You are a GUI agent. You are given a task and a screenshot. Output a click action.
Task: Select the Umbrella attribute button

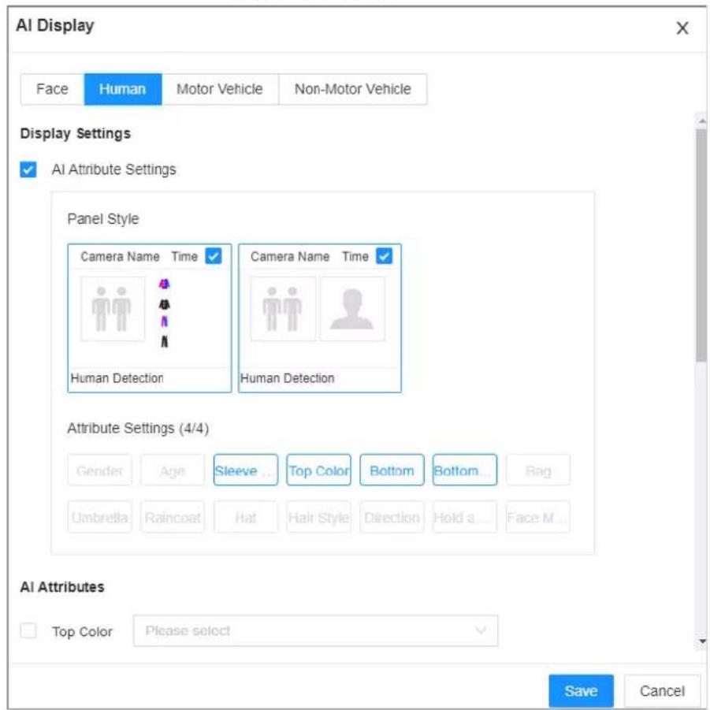[x=99, y=517]
